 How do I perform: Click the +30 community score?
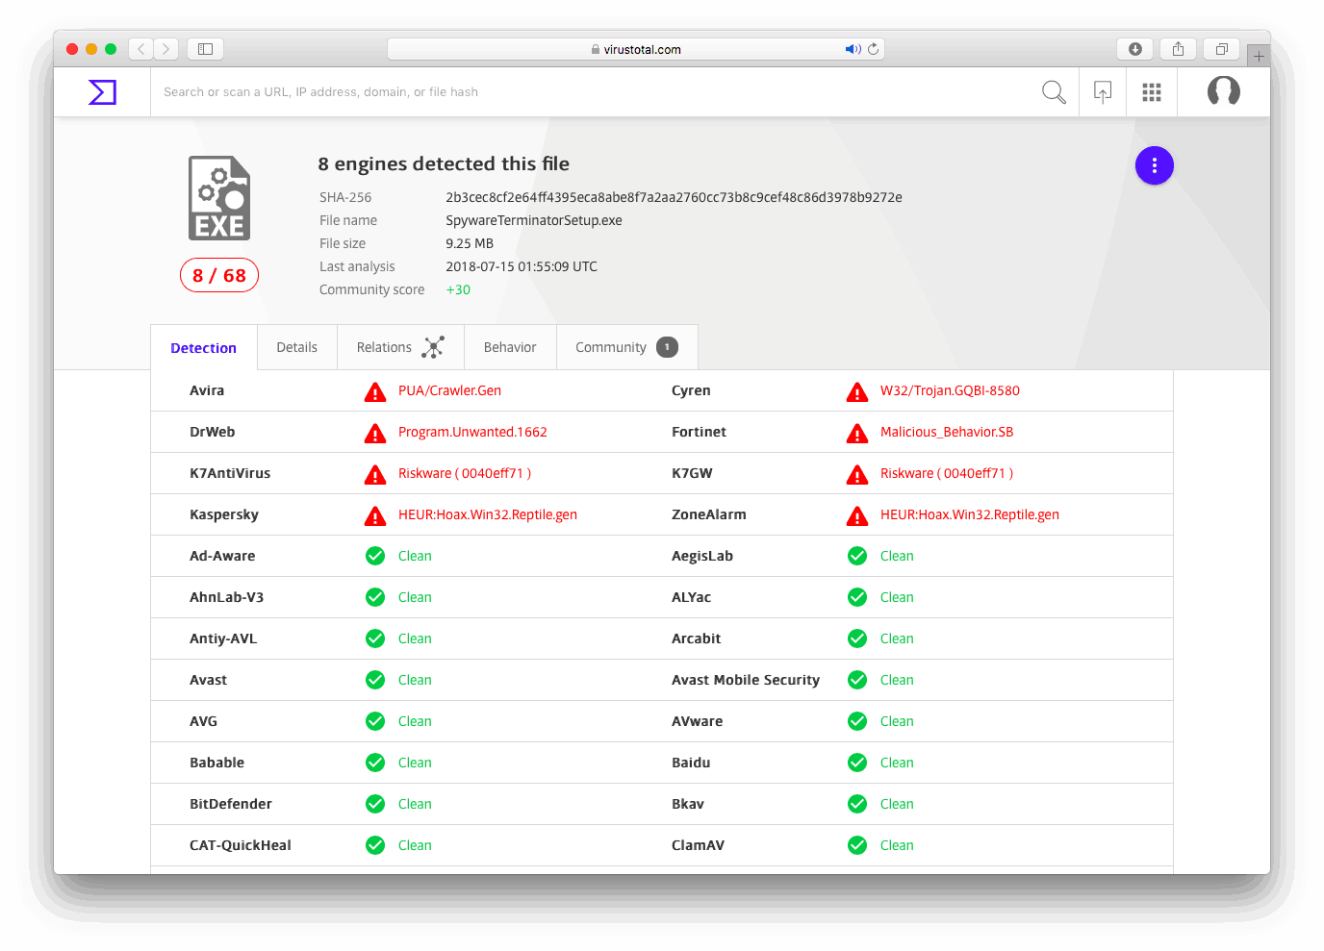(x=458, y=289)
